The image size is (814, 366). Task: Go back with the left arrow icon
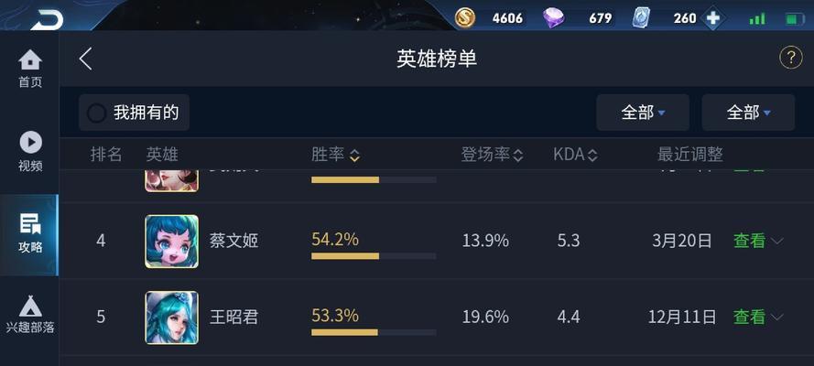86,59
